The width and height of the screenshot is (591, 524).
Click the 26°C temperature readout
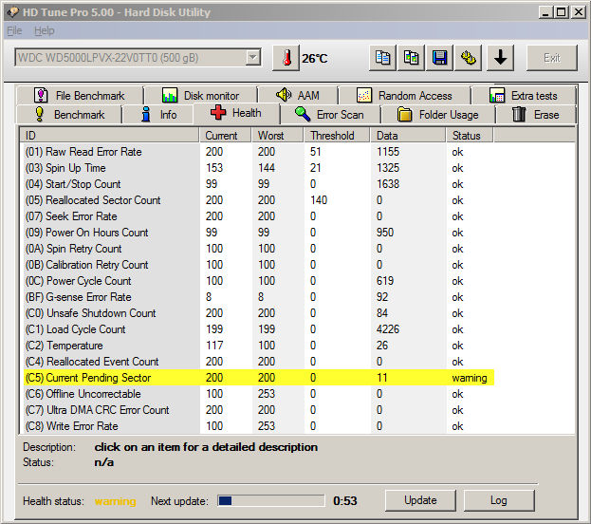[x=314, y=59]
